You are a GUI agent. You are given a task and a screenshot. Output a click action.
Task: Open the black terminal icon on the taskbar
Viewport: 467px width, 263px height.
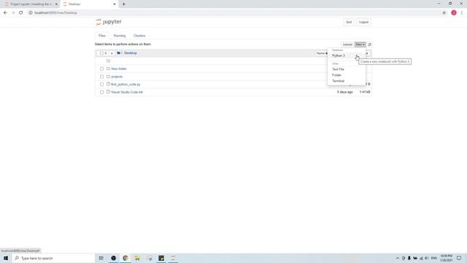pos(161,258)
